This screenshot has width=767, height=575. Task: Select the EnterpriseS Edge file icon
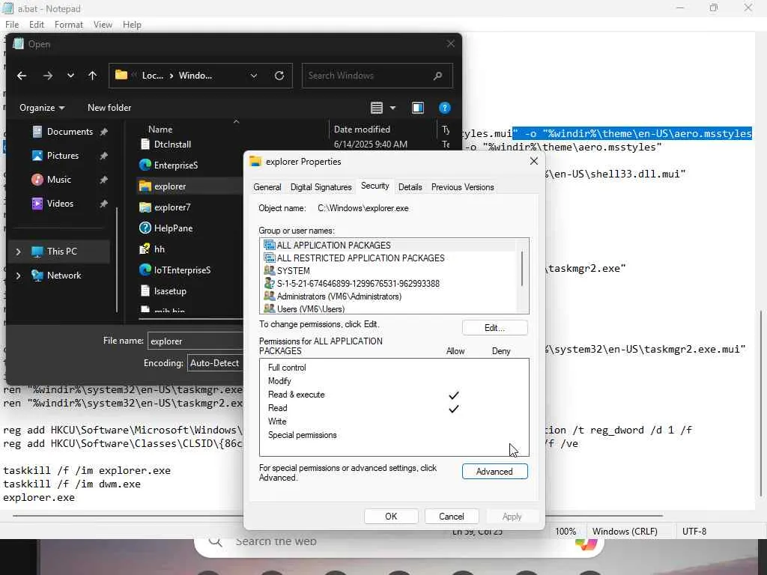tap(145, 165)
